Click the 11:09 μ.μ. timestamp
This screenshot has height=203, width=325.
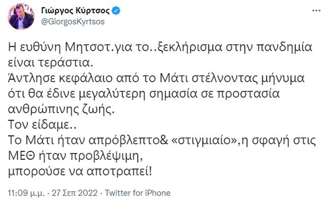[26, 193]
